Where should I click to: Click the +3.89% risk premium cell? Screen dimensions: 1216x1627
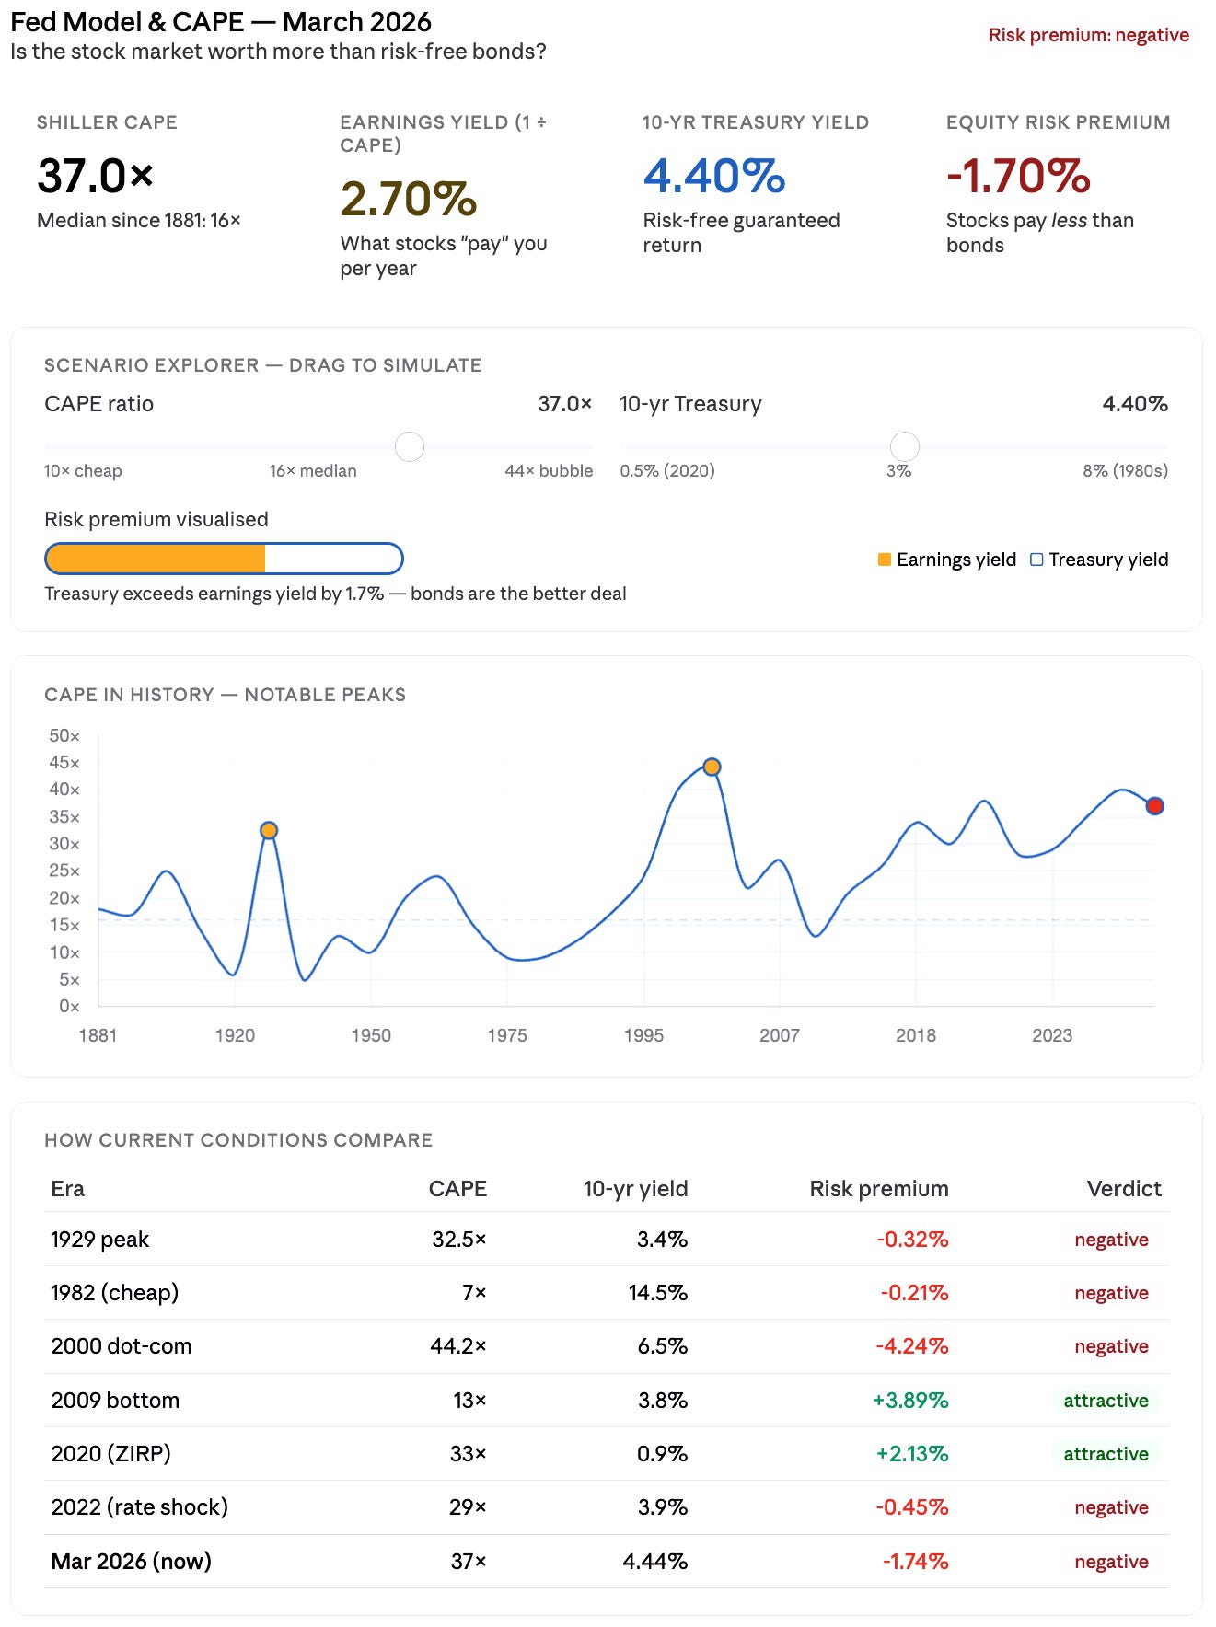coord(910,1400)
